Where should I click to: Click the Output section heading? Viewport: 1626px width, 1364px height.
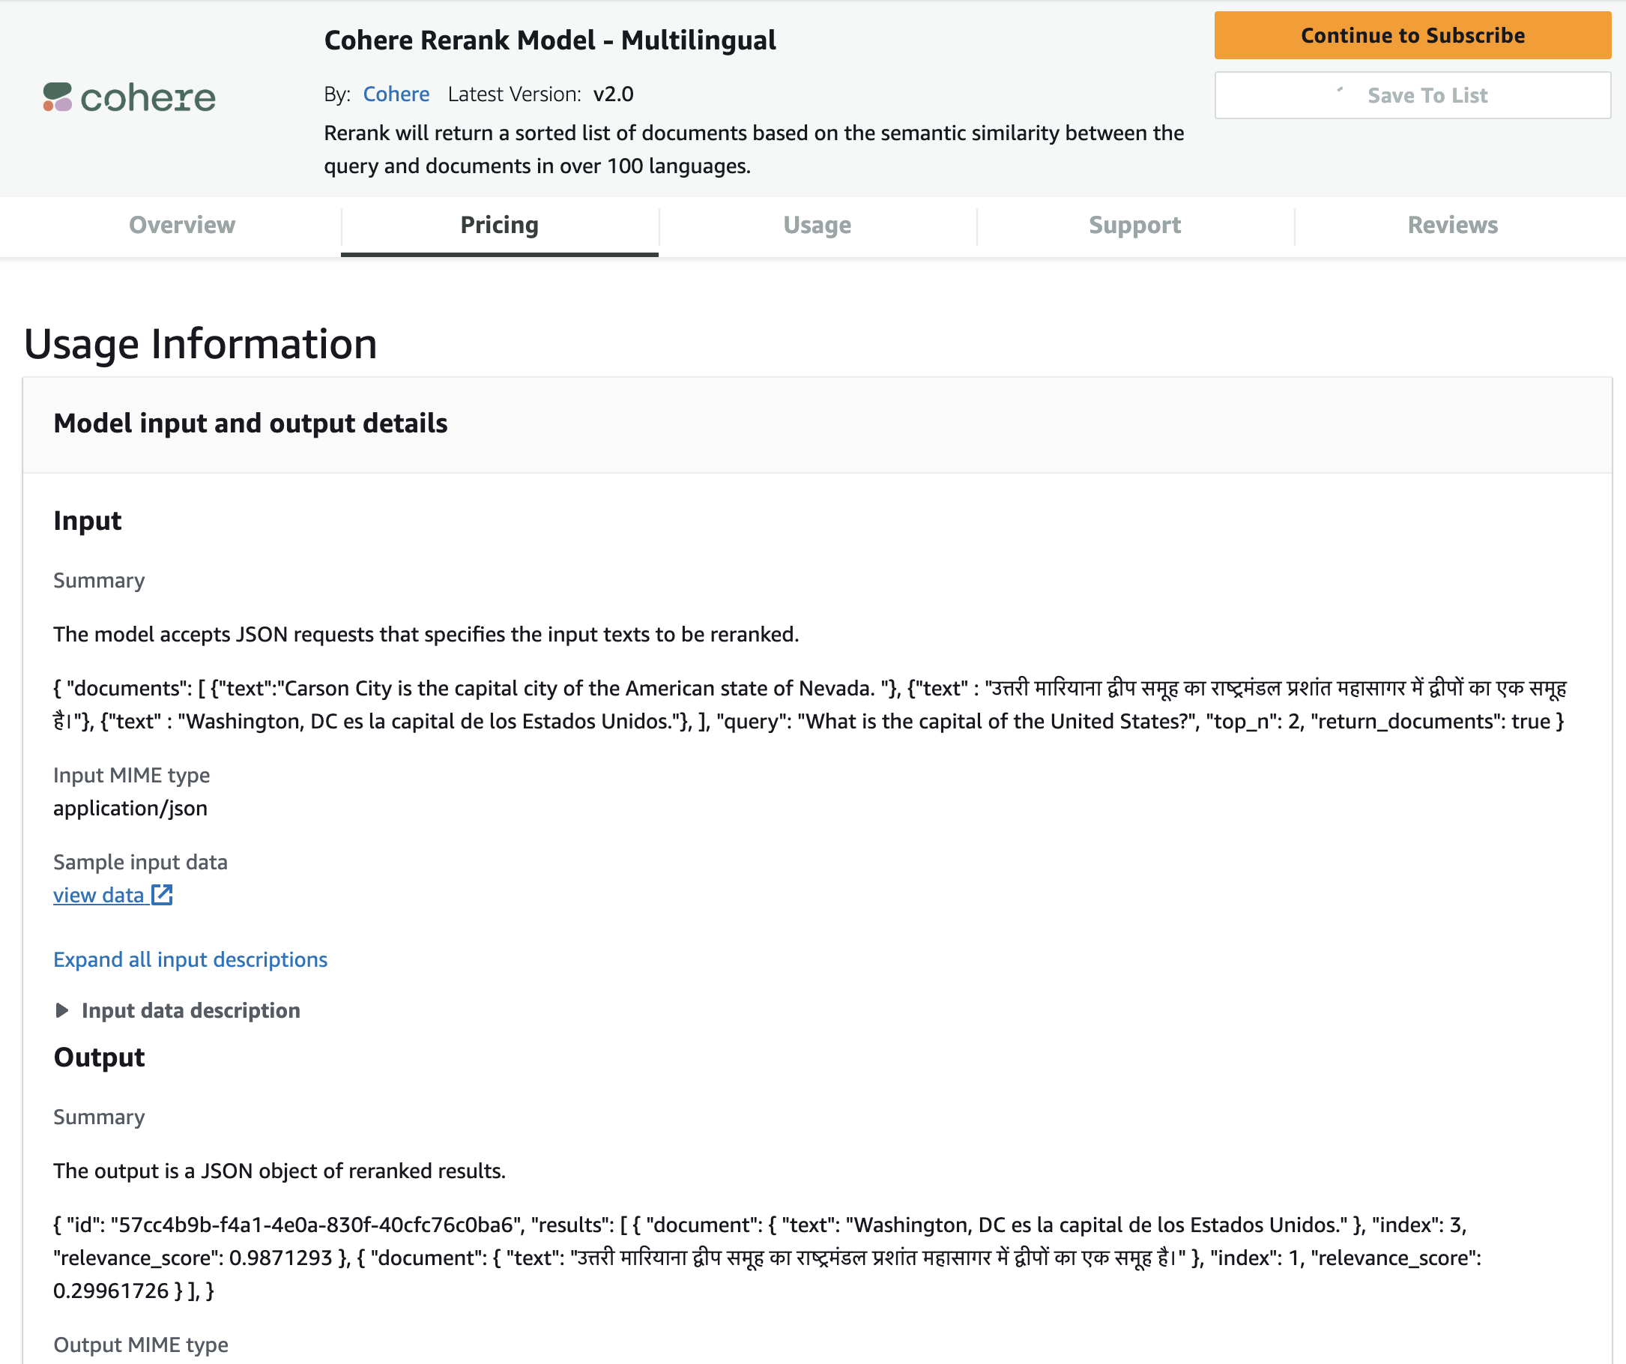[99, 1057]
